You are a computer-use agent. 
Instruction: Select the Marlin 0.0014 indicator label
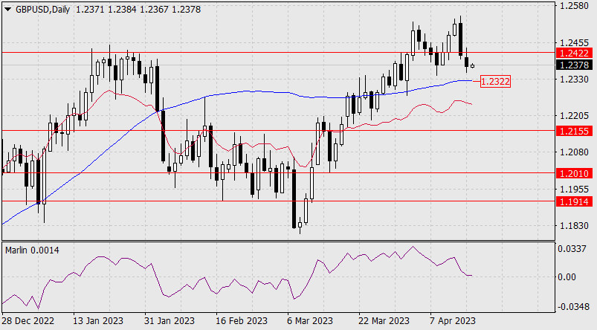(32, 250)
